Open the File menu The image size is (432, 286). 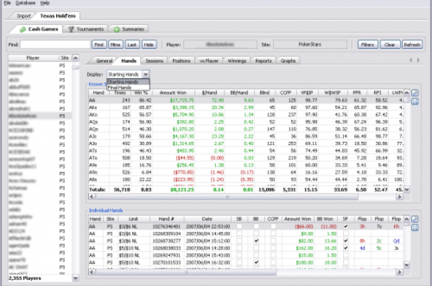[x=7, y=3]
